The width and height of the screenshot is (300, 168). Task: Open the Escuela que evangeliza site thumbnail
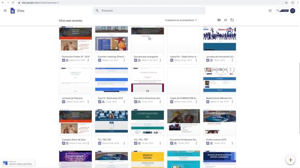[x=148, y=39]
